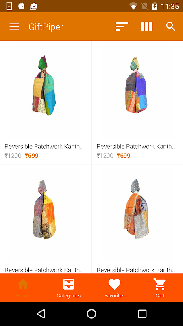Go to the Home tab
Screen dimensions: 183x326
tap(23, 288)
